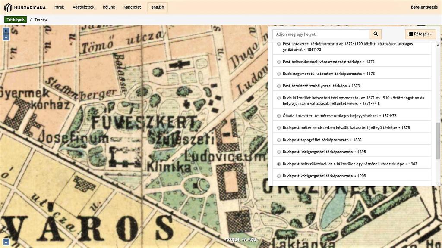
Task: Select Pest áttekintő szabályozási térképe 1873
Action: (x=279, y=86)
